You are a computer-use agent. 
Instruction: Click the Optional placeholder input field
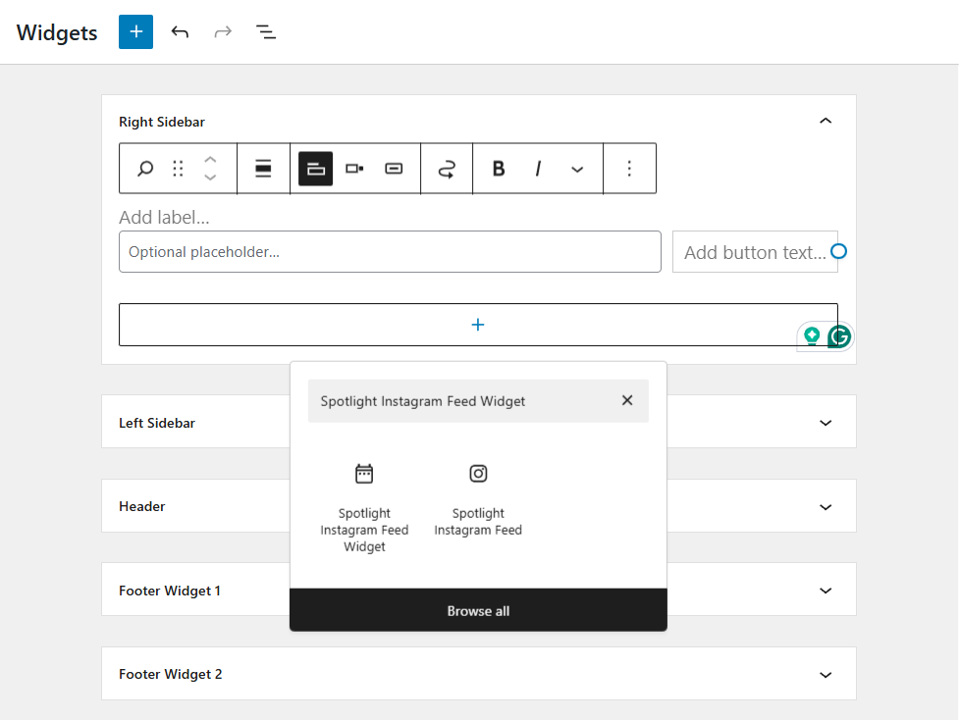pos(390,252)
